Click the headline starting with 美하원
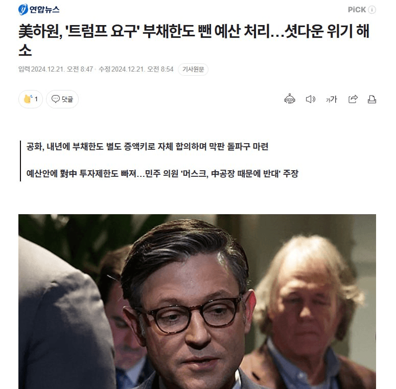Image resolution: width=396 pixels, height=389 pixels. [x=194, y=40]
